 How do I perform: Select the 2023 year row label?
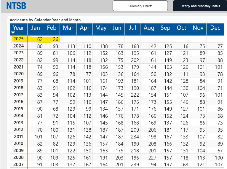(18, 53)
